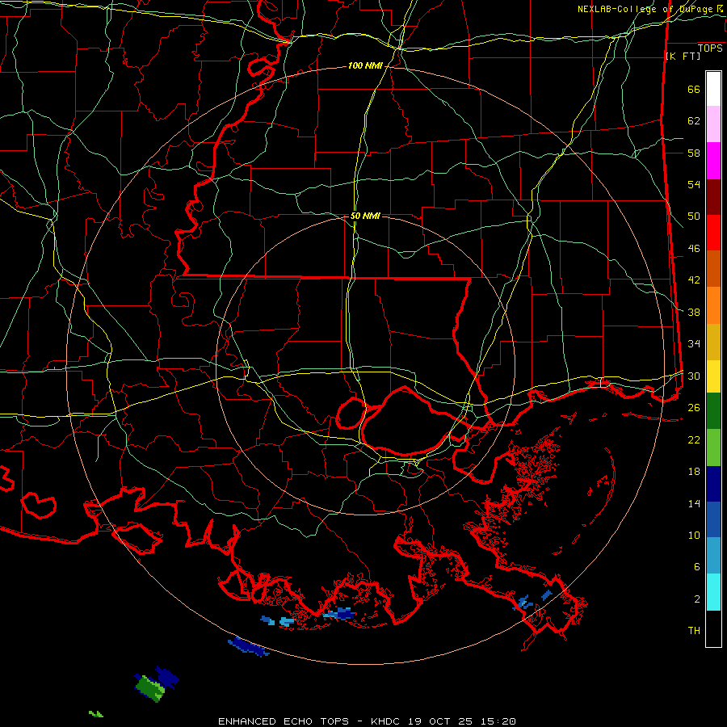727x727 pixels.
Task: Click the 'TOPS' legend heading
Action: tap(710, 48)
